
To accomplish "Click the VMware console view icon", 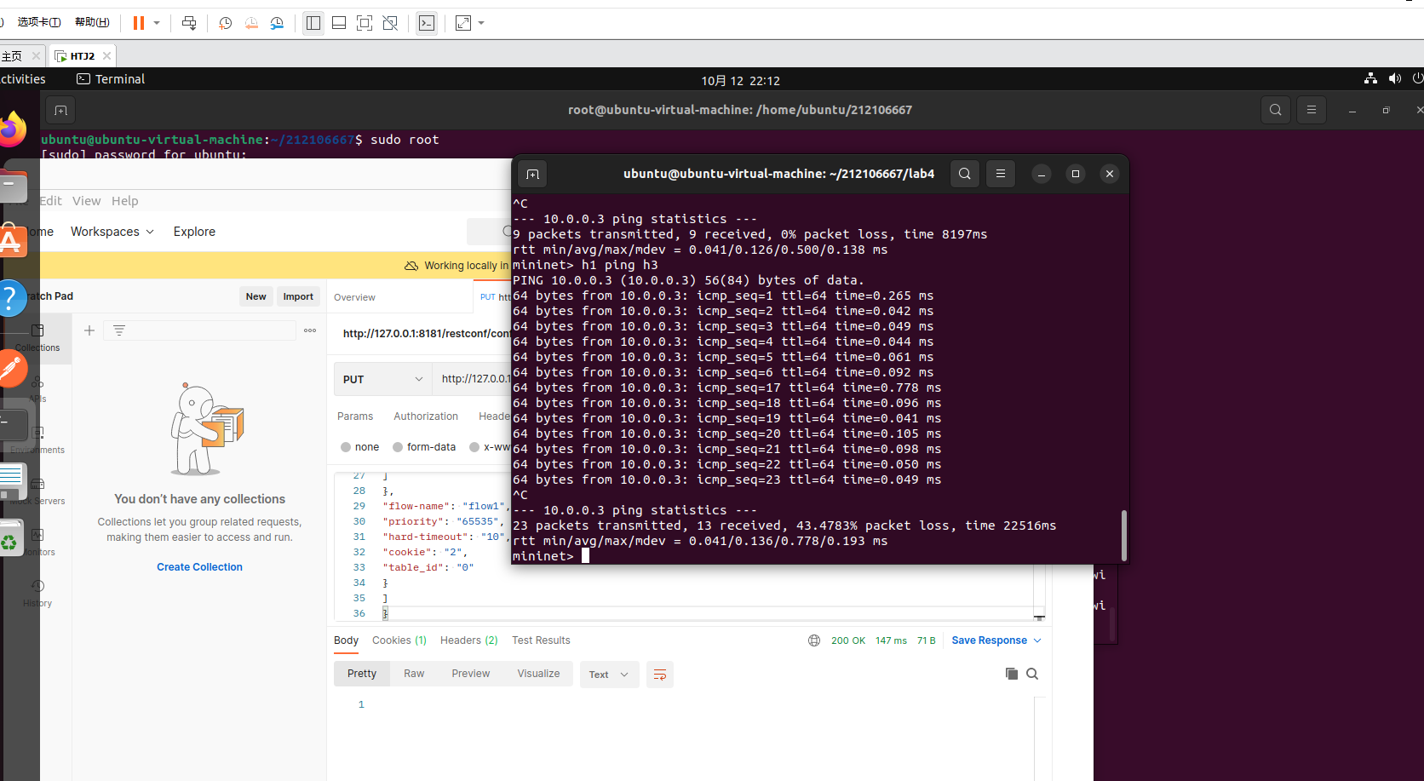I will [x=427, y=23].
